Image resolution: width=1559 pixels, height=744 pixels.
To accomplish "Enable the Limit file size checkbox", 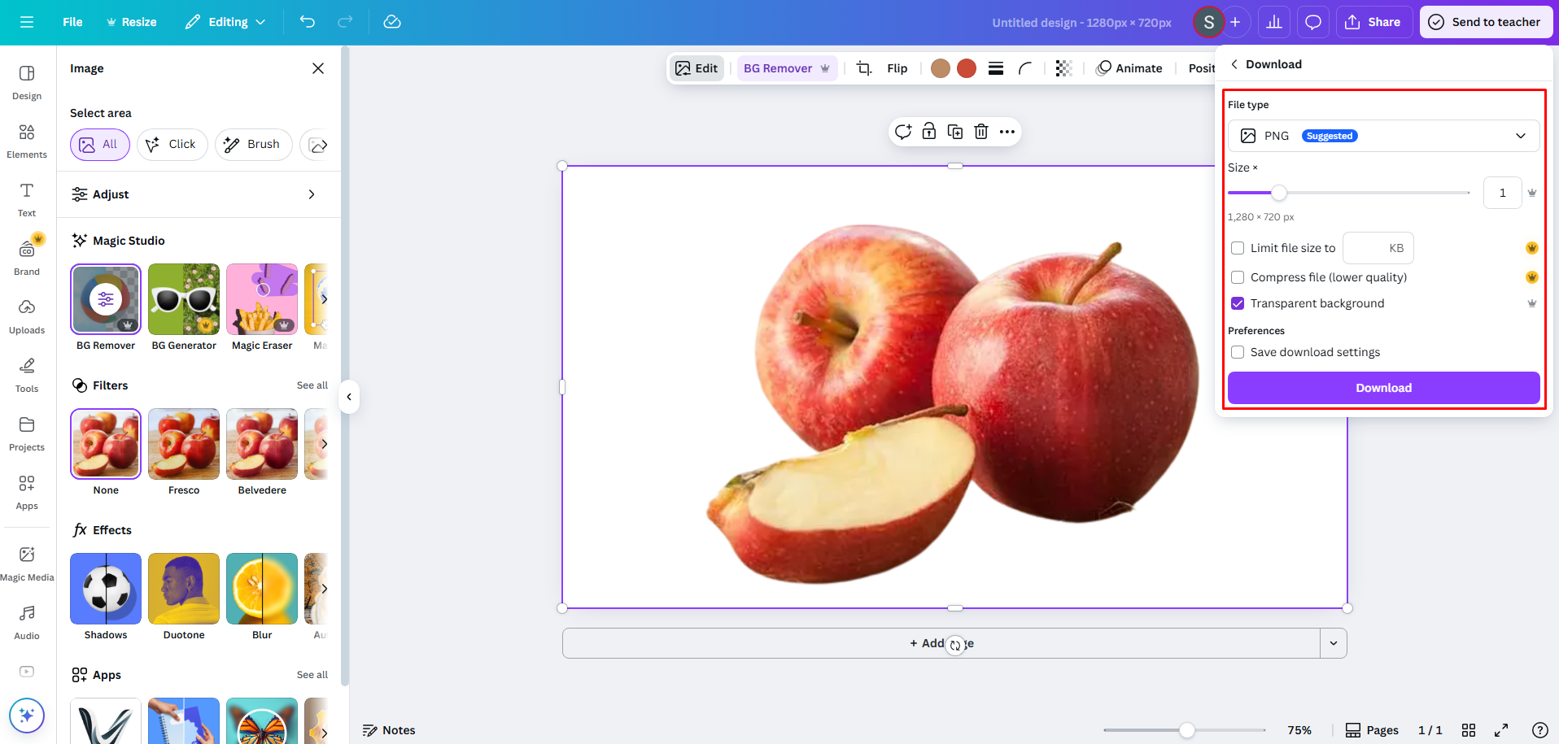I will tap(1238, 248).
